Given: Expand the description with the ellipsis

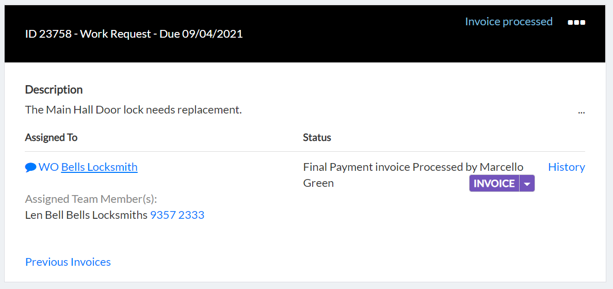Looking at the screenshot, I should 582,112.
